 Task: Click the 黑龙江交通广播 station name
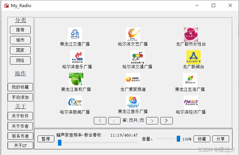point(75,44)
